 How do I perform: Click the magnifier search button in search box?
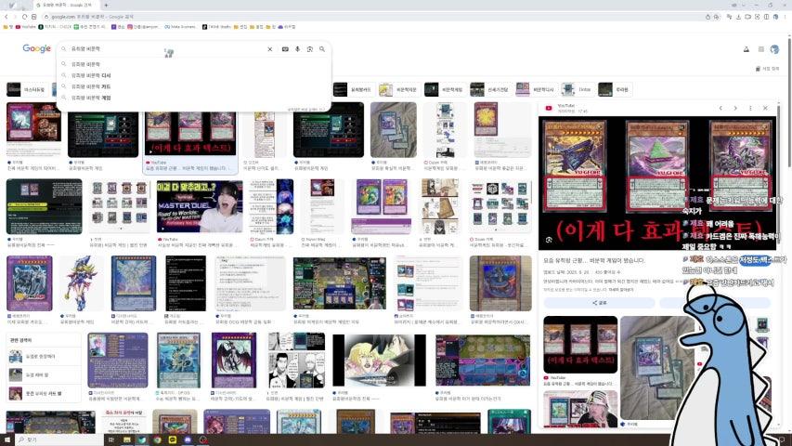coord(322,49)
